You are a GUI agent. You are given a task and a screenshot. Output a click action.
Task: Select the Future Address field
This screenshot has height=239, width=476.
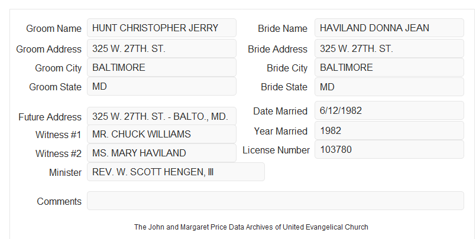click(161, 116)
